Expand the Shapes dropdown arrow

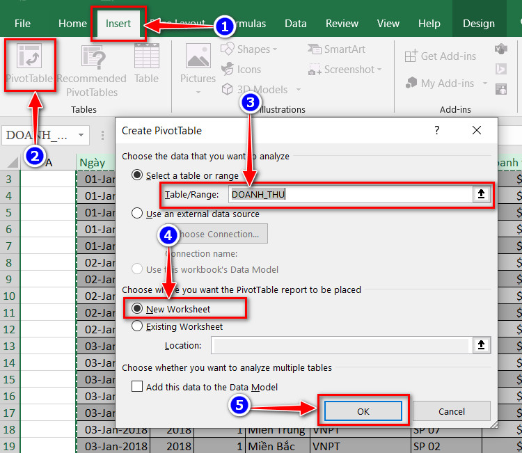pos(275,49)
